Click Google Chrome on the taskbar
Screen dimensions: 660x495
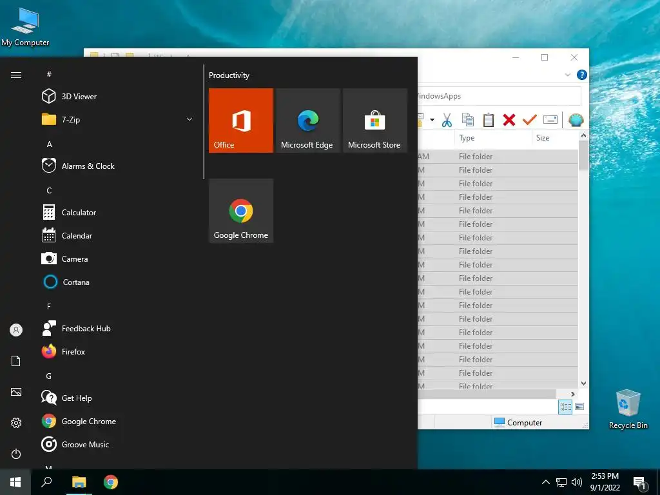[111, 482]
